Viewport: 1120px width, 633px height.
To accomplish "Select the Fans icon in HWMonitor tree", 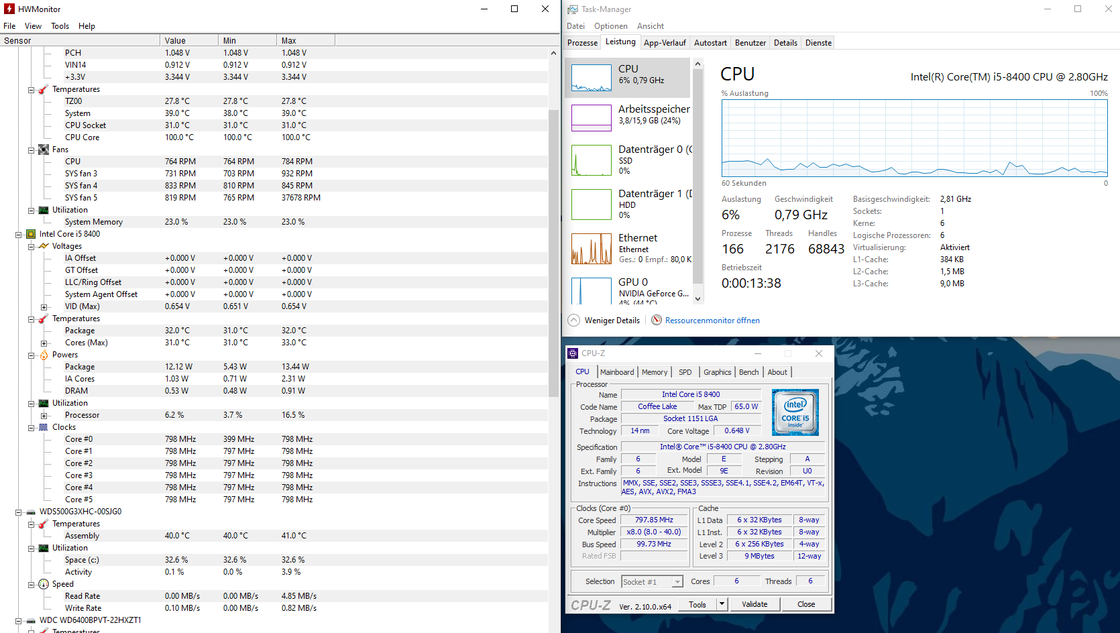I will (x=44, y=150).
